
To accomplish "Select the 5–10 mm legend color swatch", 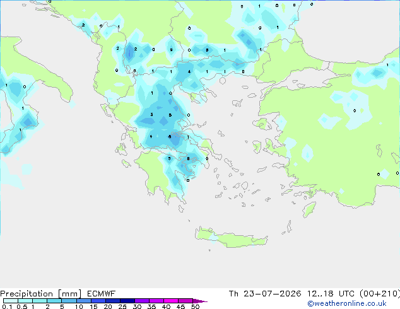I will coord(69,301).
